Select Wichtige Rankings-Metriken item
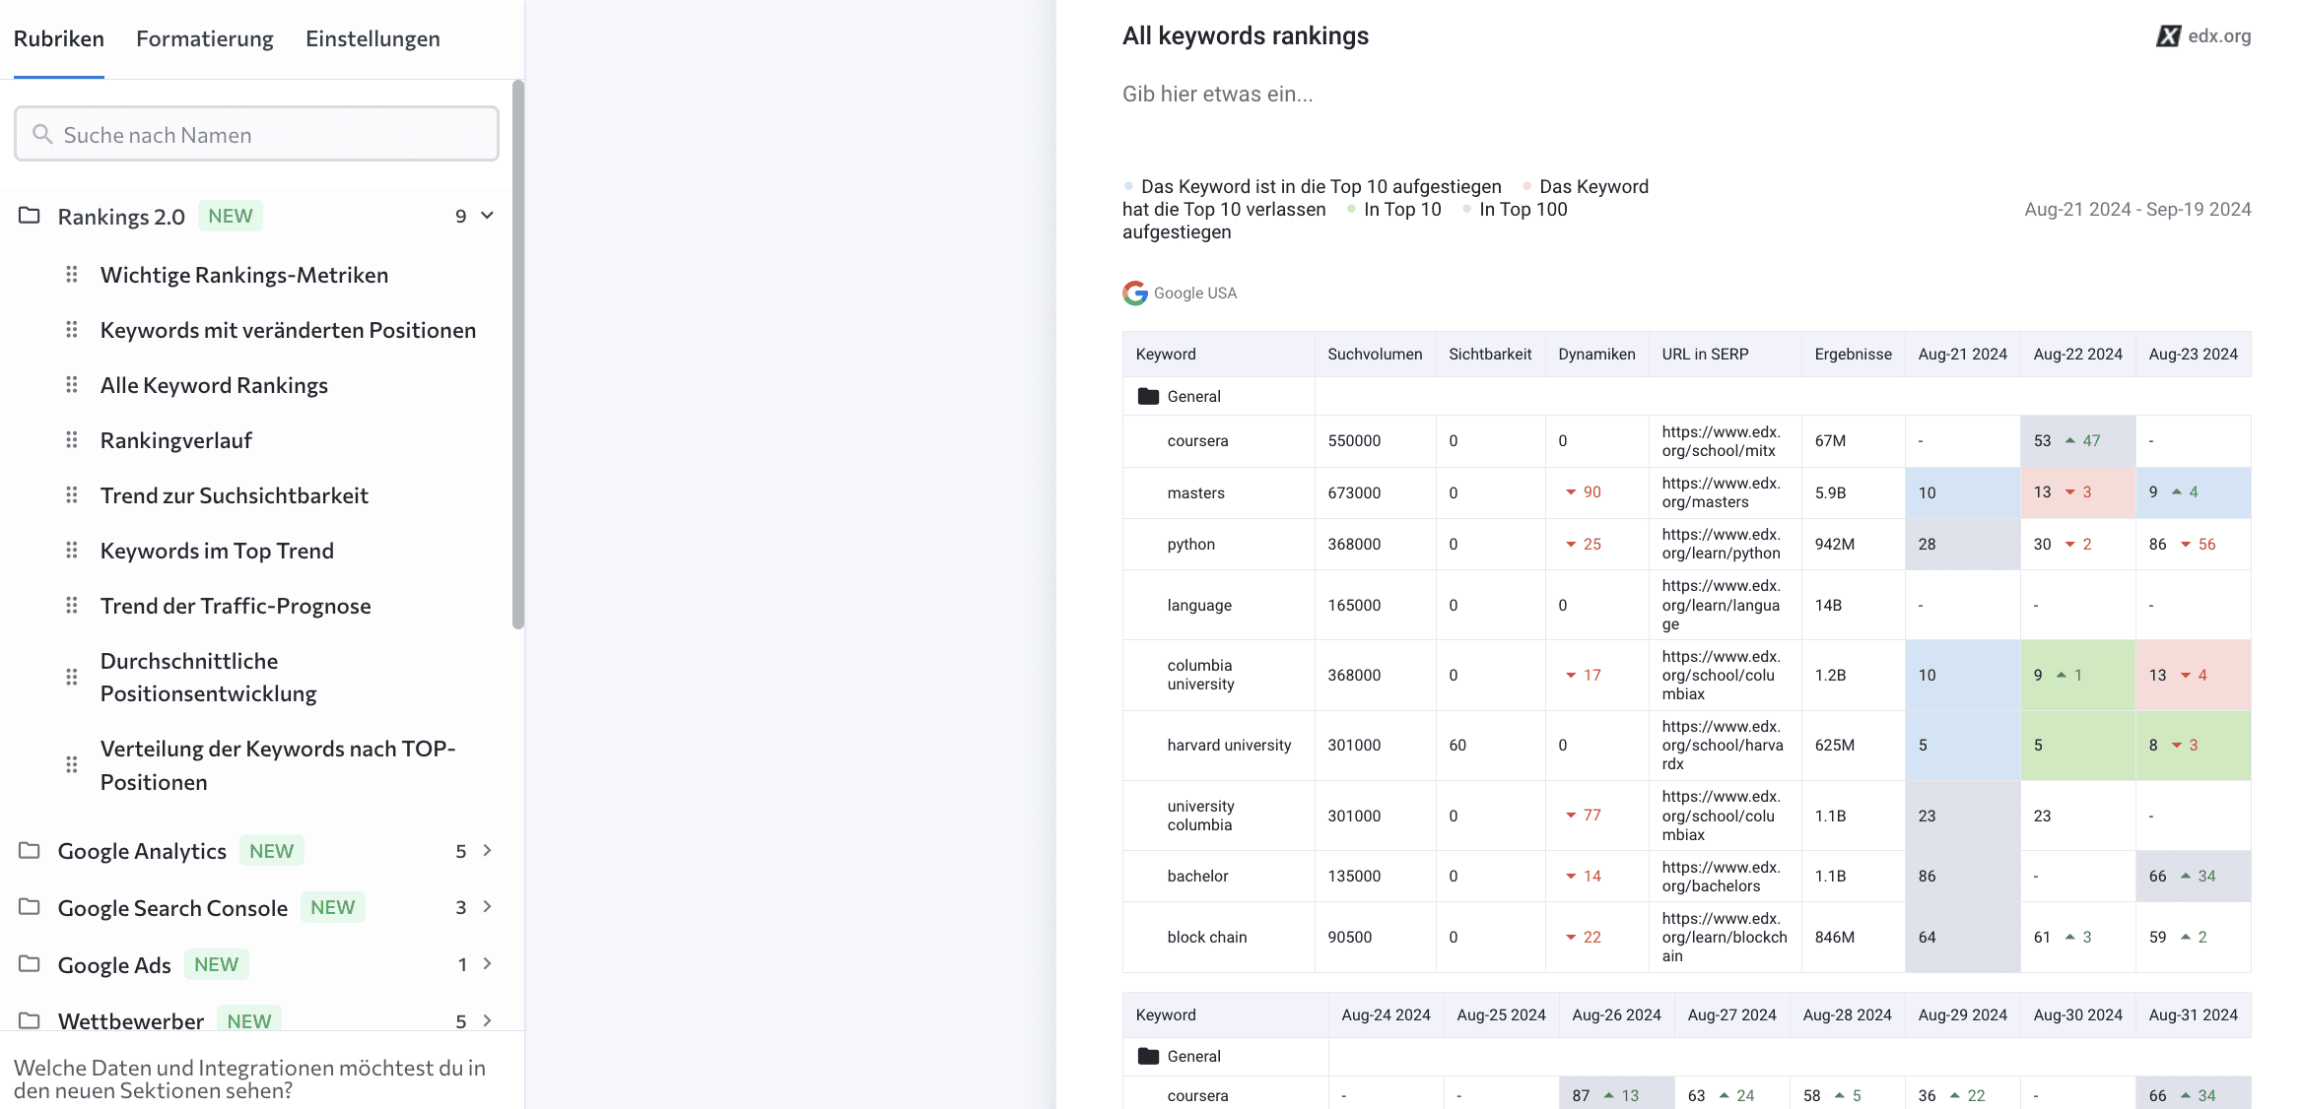 pos(244,275)
